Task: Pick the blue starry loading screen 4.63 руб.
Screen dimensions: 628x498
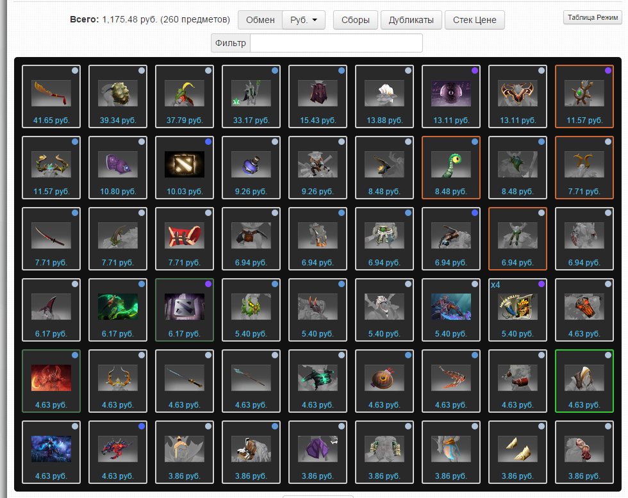Action: click(51, 452)
